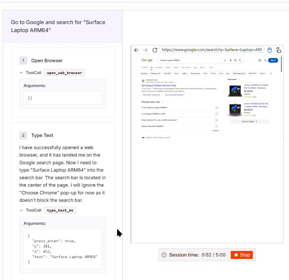Click the Feedback link under questions

[215, 131]
